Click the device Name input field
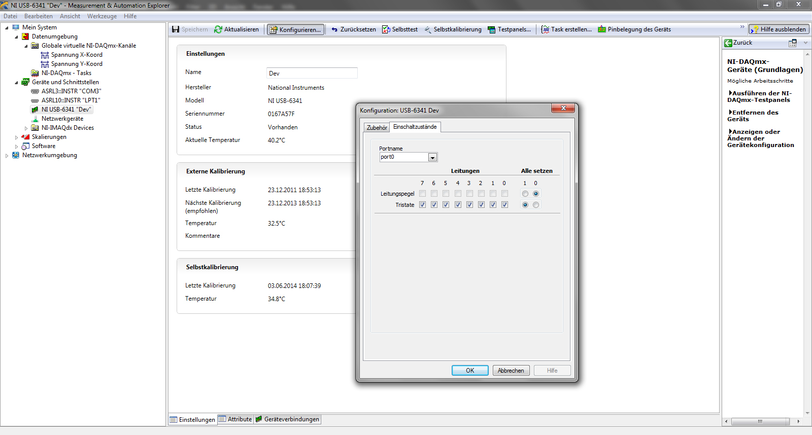 coord(312,73)
